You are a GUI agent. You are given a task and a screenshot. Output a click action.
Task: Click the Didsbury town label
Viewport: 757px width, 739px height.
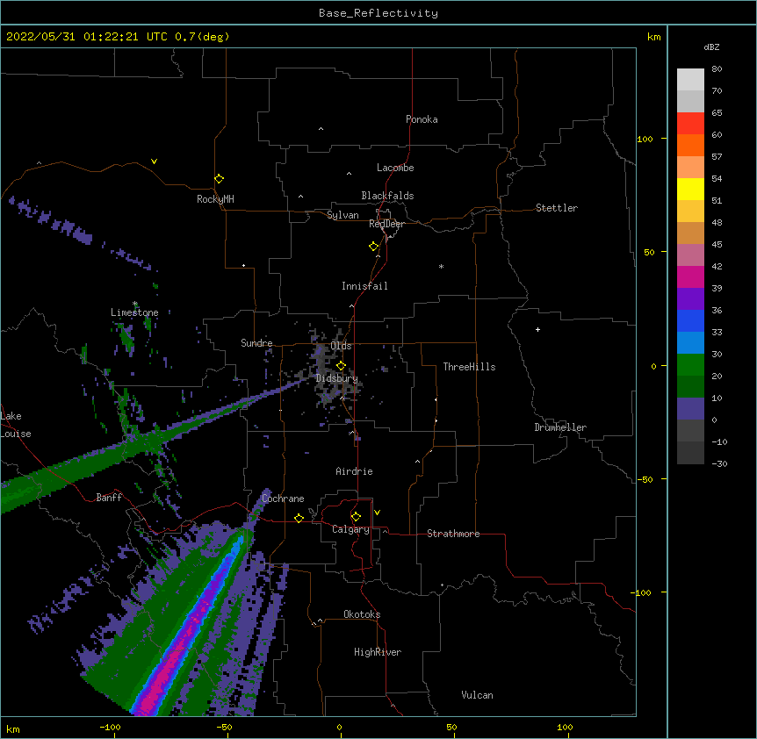[337, 378]
